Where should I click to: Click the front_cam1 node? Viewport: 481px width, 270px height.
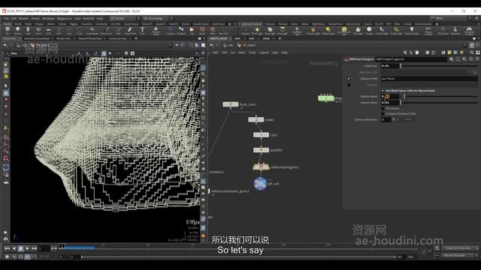(x=231, y=104)
